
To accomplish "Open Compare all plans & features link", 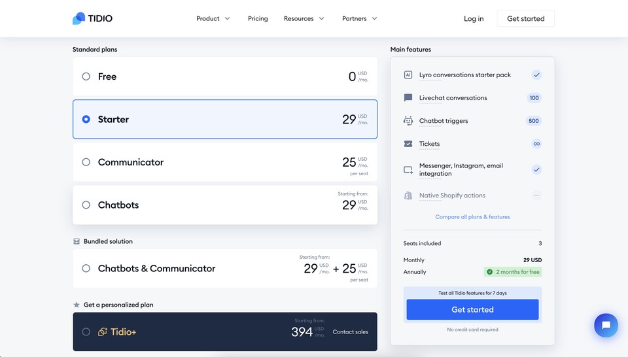I will [472, 217].
